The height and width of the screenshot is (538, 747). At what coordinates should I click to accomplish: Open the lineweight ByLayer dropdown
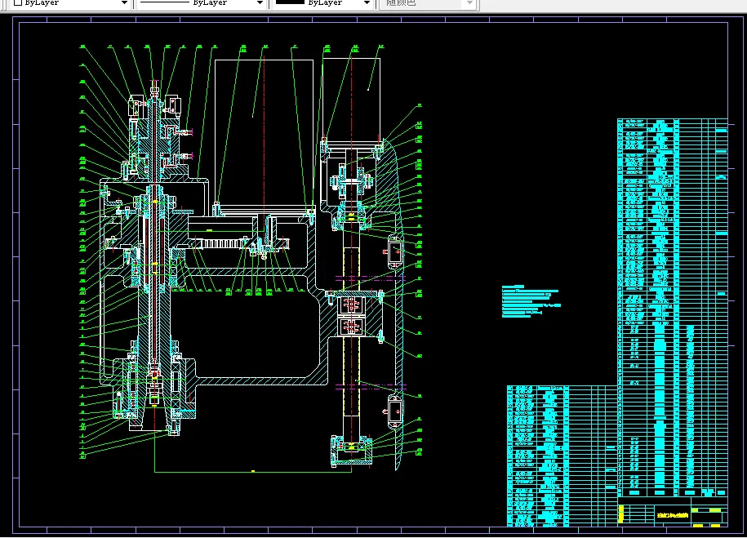coord(322,3)
